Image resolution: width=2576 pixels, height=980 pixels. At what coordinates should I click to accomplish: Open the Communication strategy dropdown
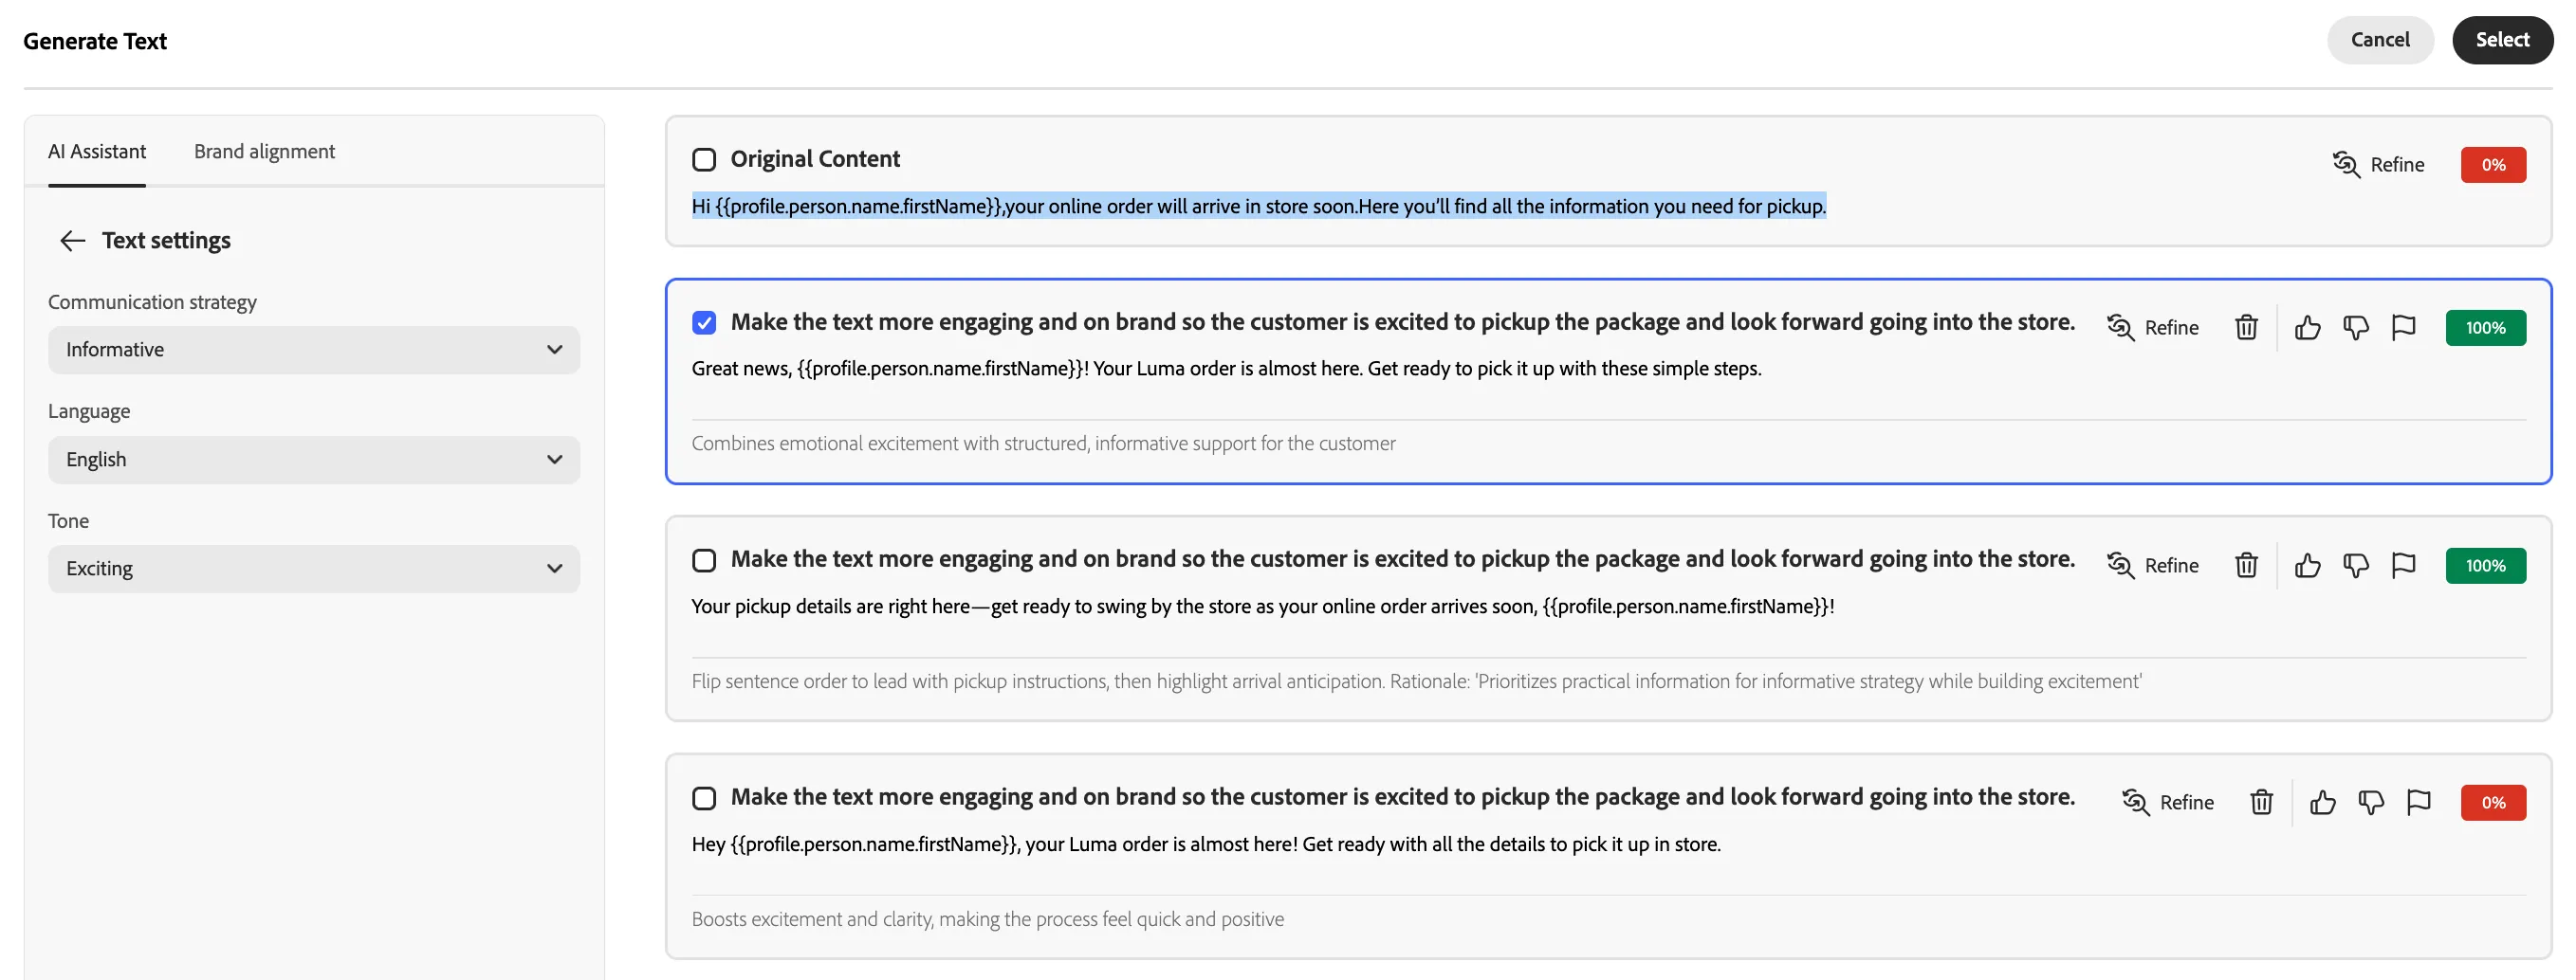point(314,350)
